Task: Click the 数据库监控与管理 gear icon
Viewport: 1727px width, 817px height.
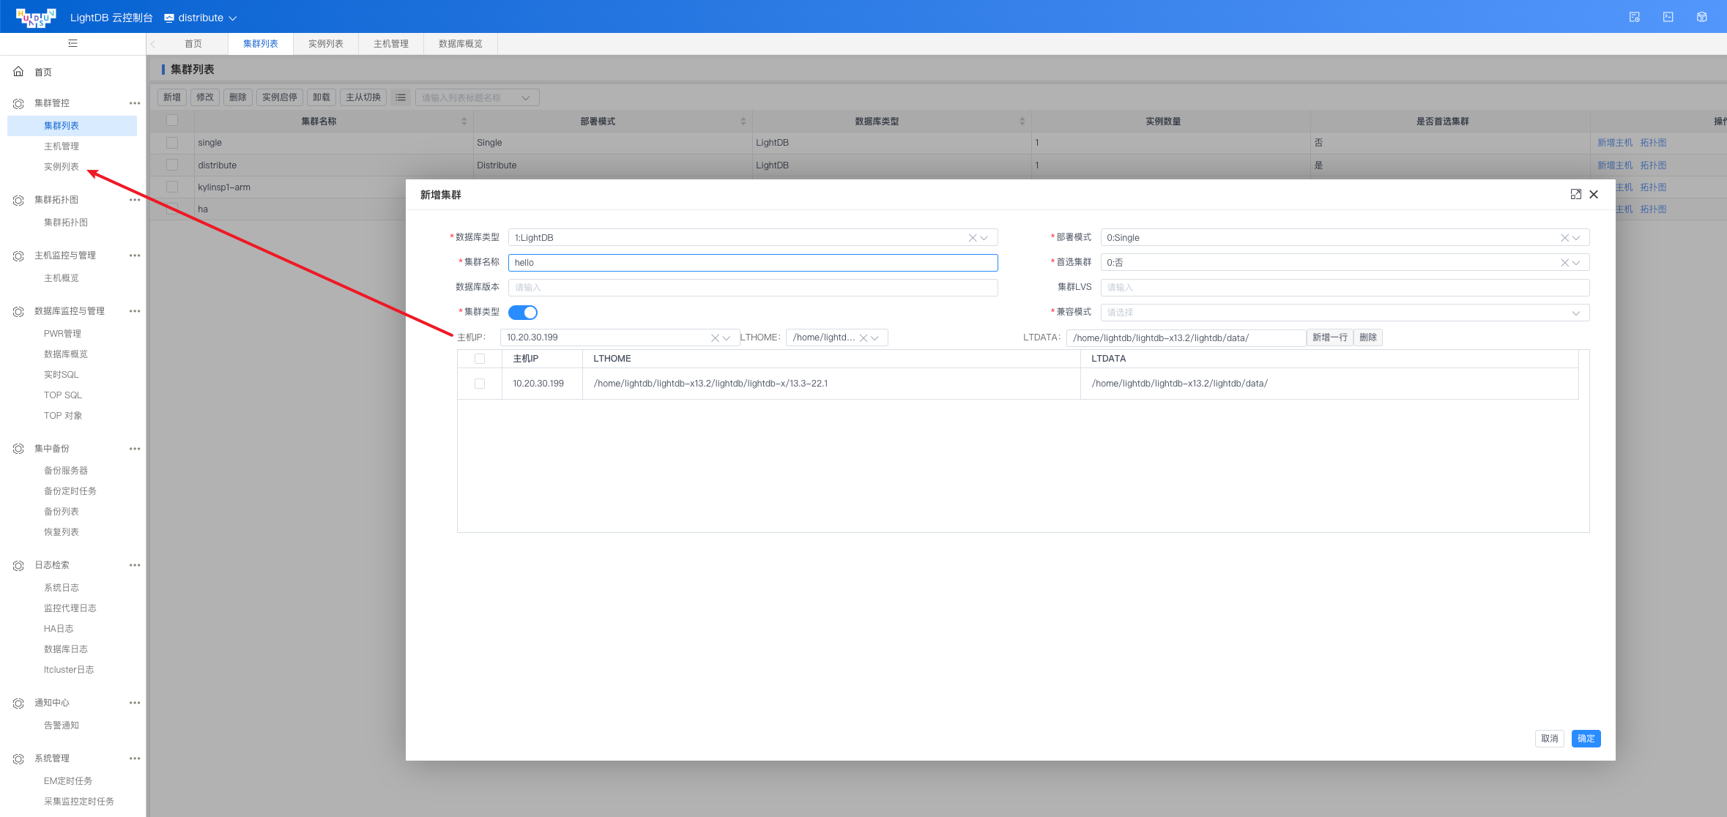Action: (x=18, y=311)
